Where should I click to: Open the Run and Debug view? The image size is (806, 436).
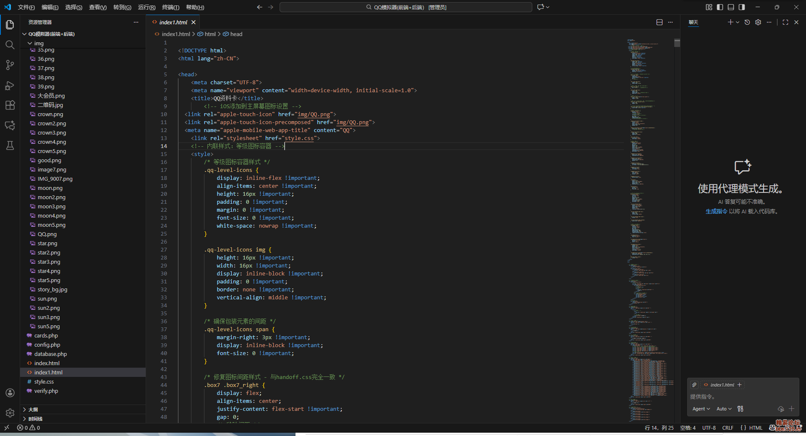click(x=10, y=86)
